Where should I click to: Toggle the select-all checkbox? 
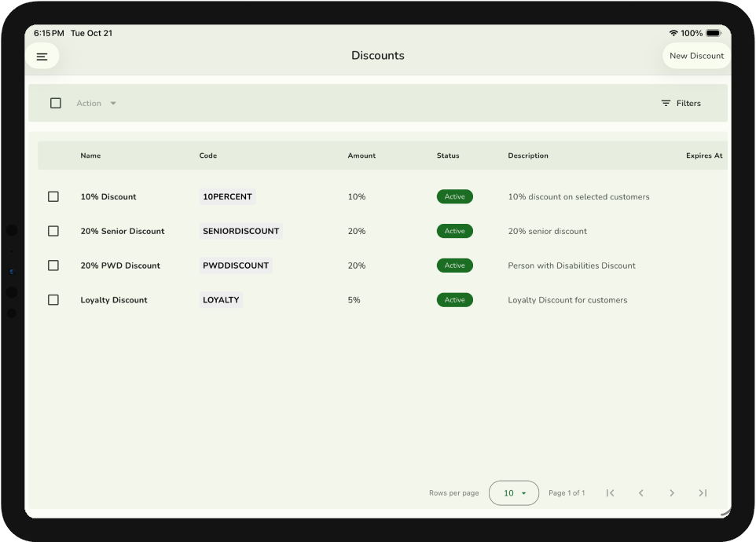(56, 103)
